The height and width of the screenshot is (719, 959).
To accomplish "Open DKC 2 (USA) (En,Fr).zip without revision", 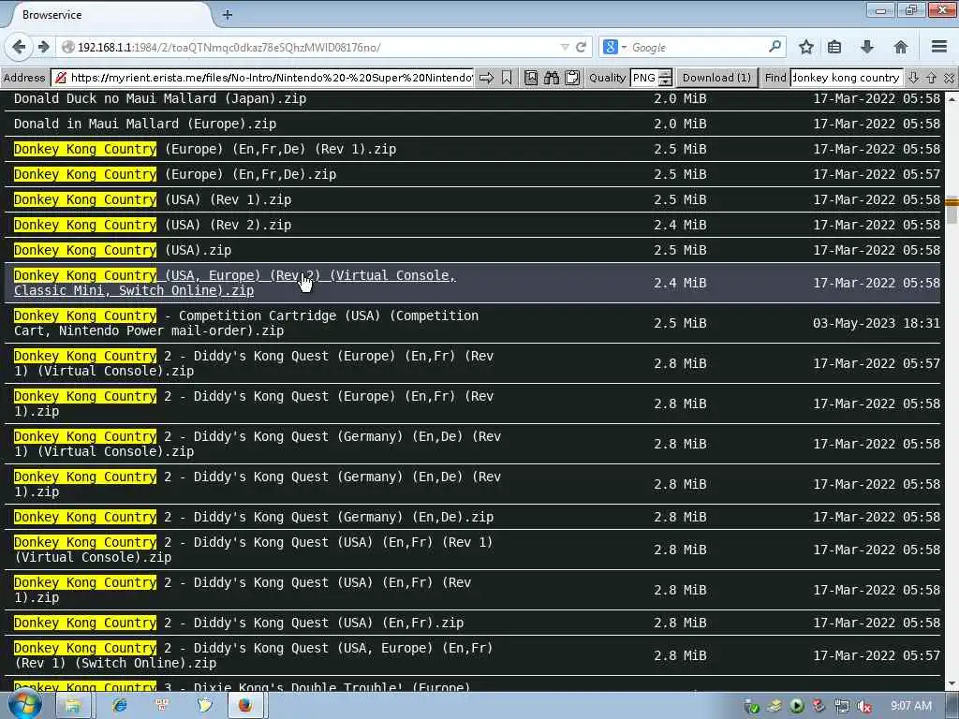I will [x=239, y=623].
